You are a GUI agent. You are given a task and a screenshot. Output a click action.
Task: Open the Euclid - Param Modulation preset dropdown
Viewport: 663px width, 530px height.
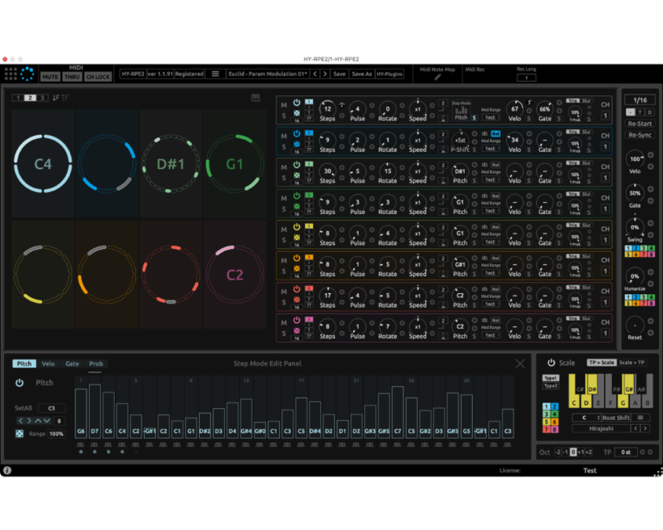[267, 74]
